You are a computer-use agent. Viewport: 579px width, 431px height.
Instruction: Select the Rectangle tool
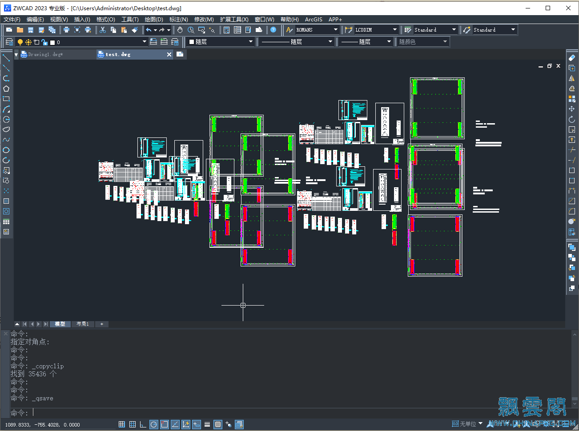pos(6,99)
